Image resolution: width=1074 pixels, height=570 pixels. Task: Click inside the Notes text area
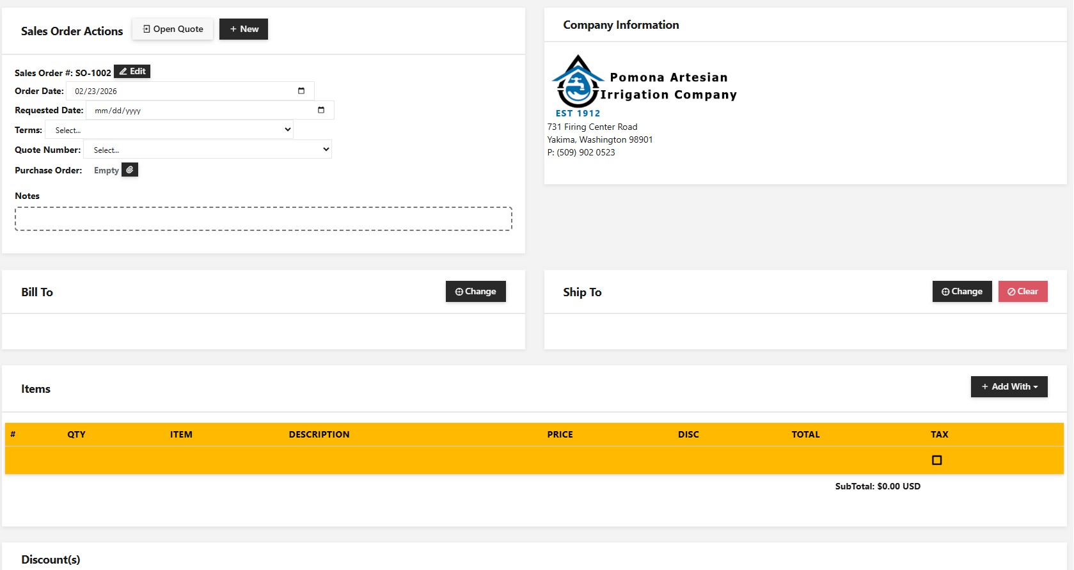tap(263, 219)
